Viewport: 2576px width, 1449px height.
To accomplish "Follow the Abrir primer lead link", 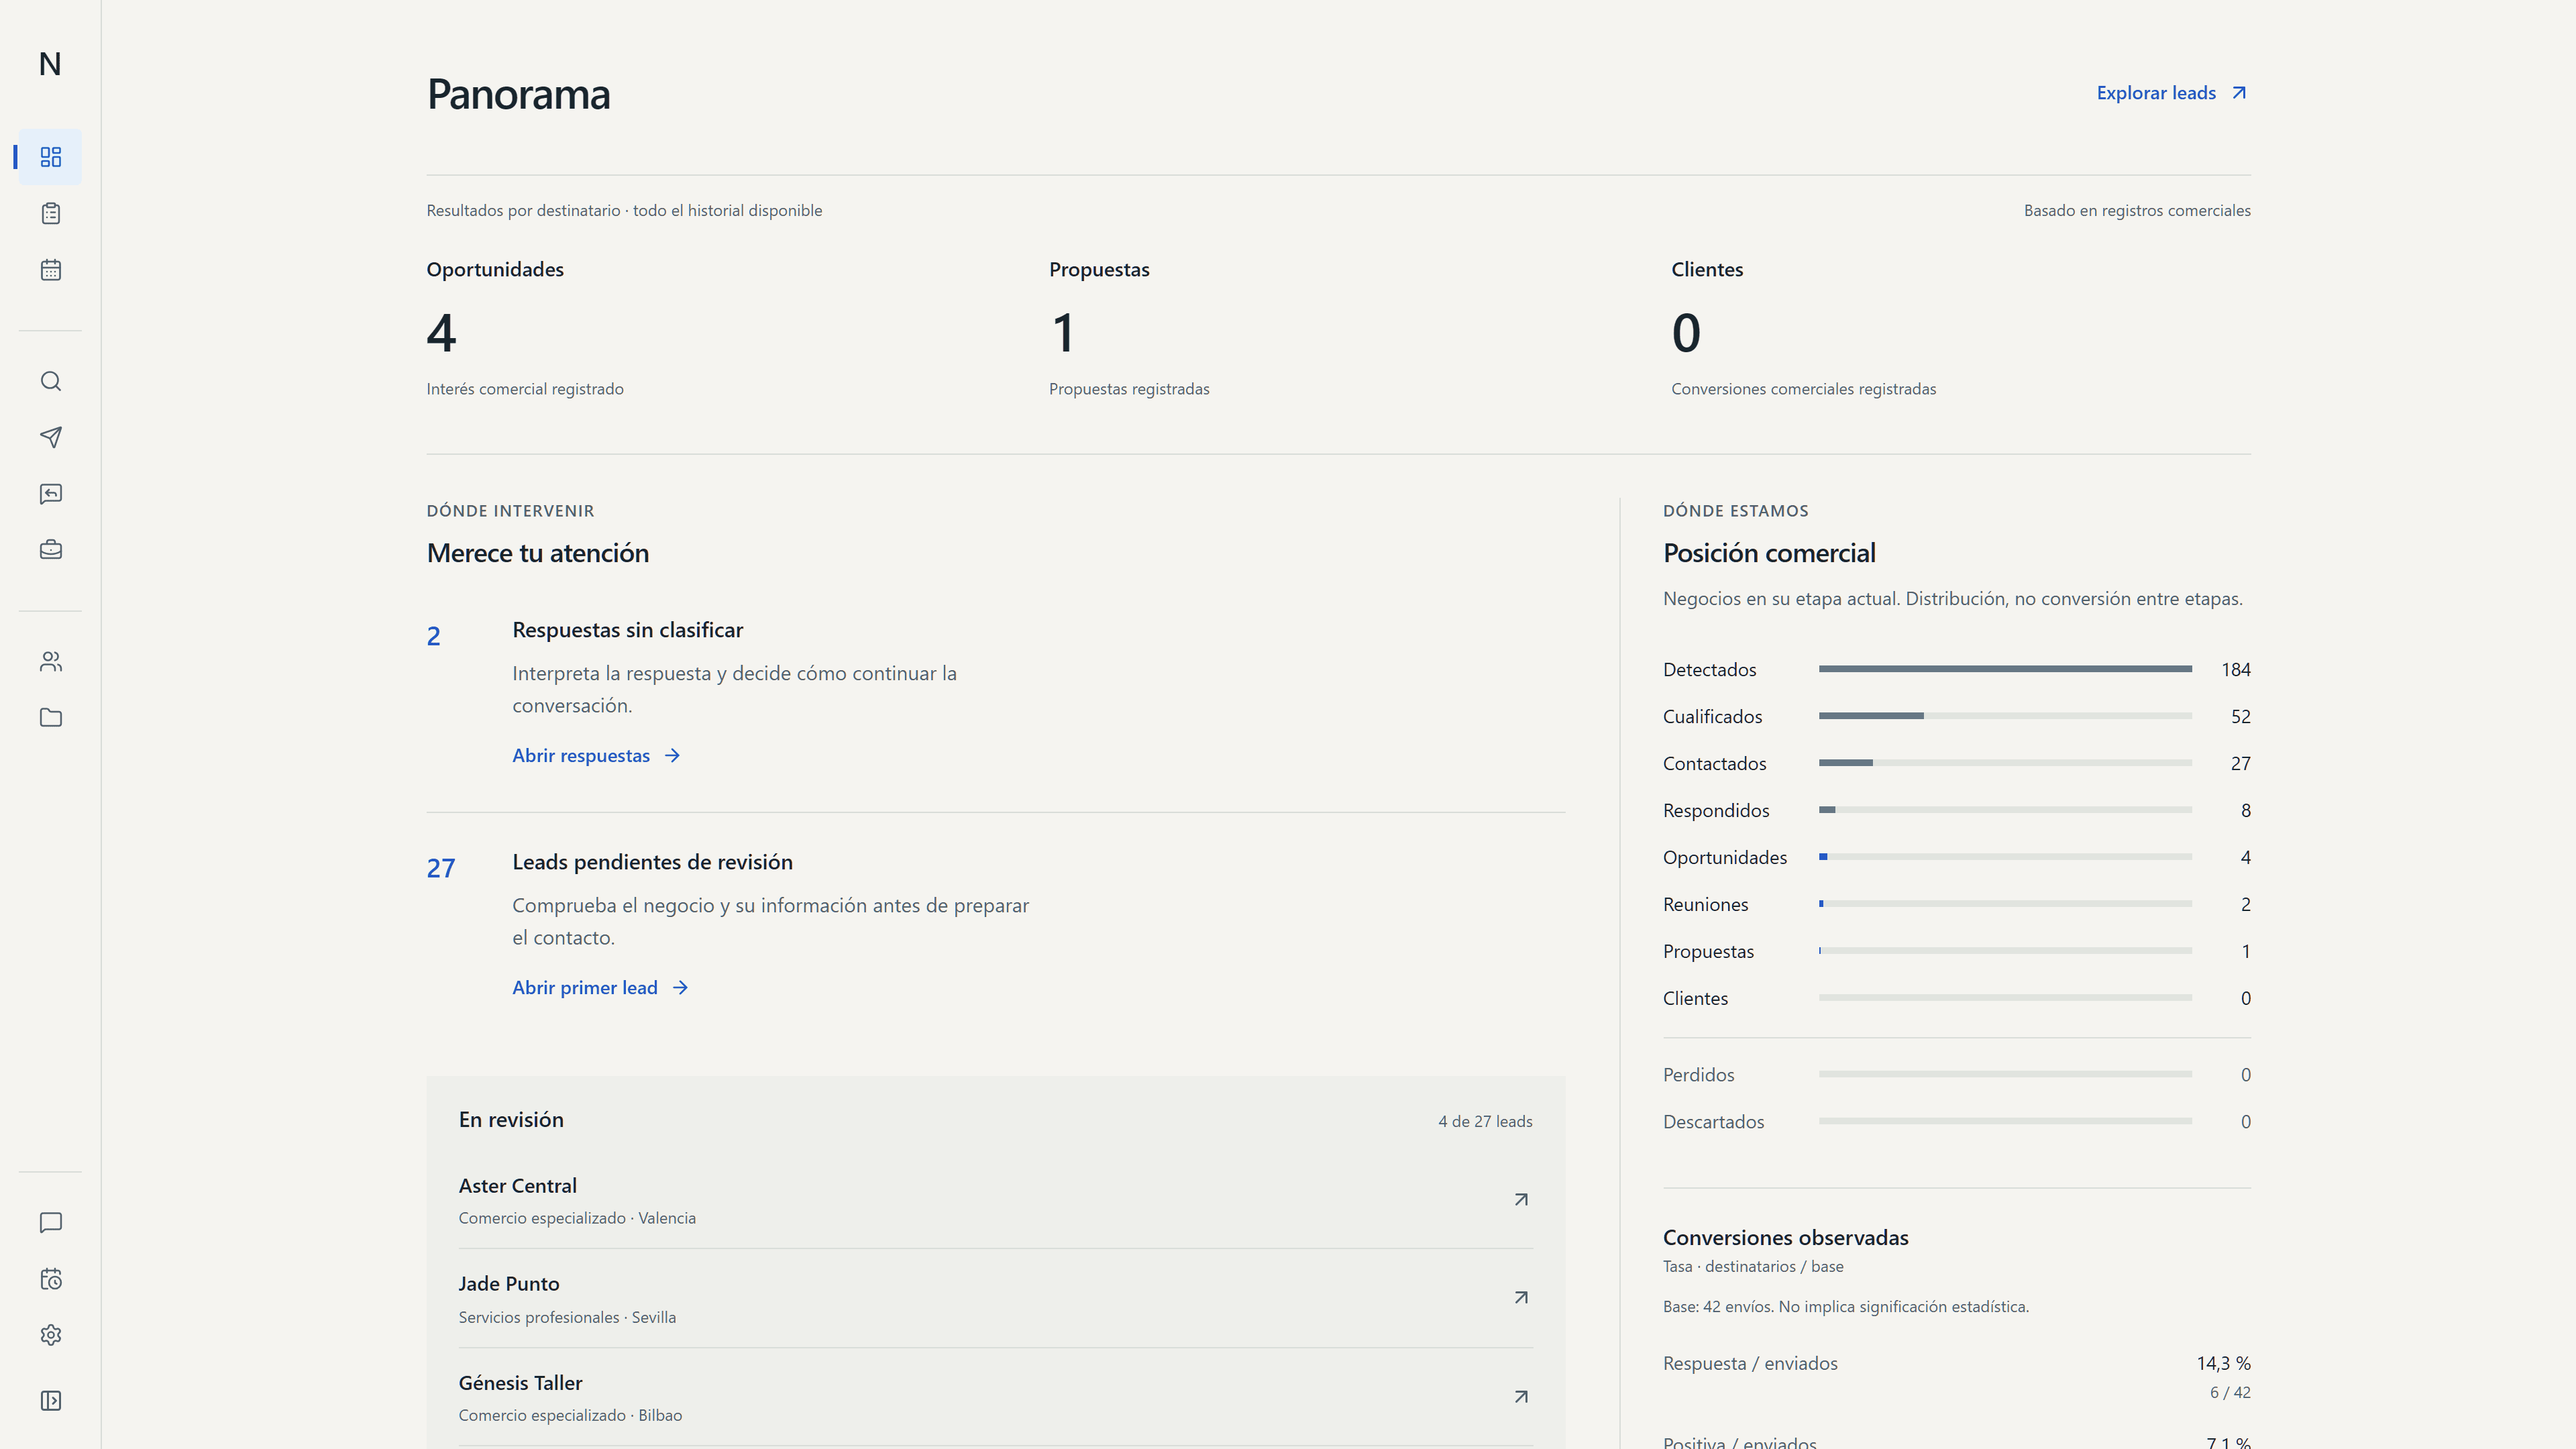I will coord(601,987).
